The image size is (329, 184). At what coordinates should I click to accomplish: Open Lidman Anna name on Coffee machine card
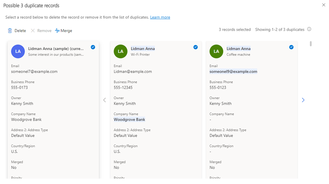(x=239, y=48)
